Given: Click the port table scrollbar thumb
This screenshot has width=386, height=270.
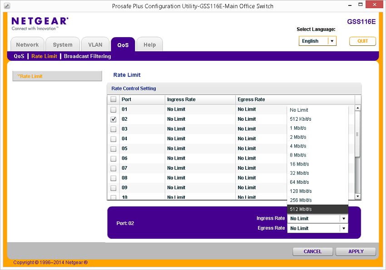Looking at the screenshot, I should (358, 134).
